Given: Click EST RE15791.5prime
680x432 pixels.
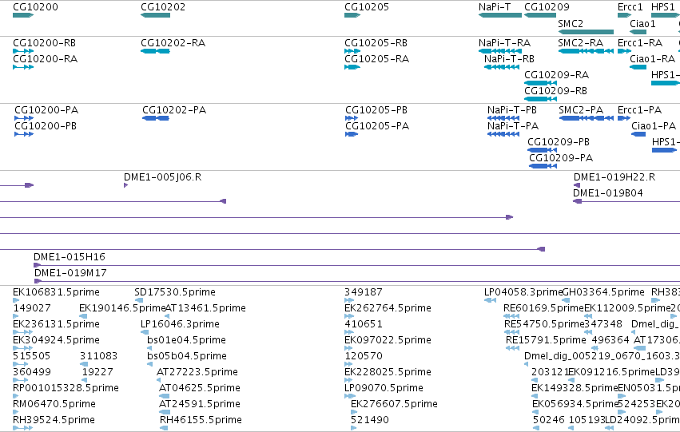Looking at the screenshot, I should (513, 348).
